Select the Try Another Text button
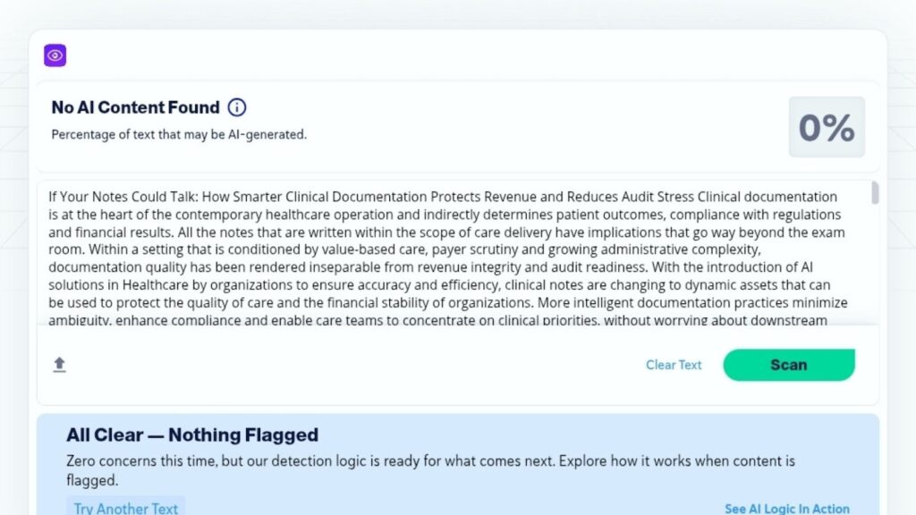 tap(125, 508)
